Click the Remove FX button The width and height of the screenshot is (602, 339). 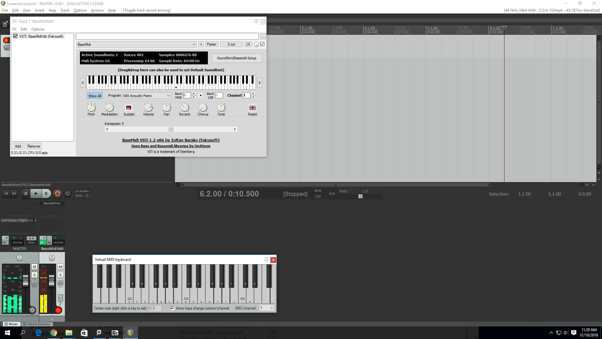[34, 146]
